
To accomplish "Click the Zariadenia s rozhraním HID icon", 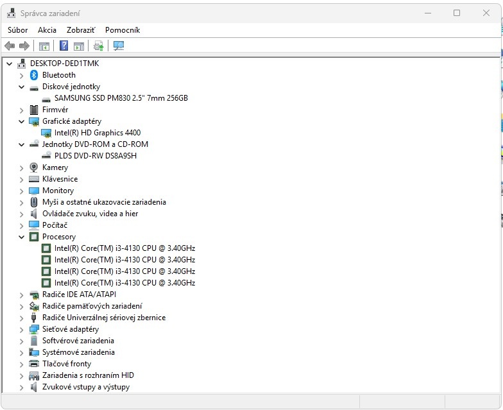I will click(x=34, y=375).
